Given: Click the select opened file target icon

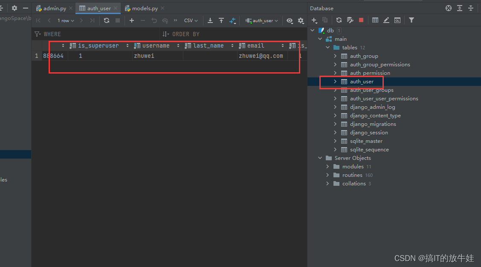Looking at the screenshot, I should click(x=449, y=8).
